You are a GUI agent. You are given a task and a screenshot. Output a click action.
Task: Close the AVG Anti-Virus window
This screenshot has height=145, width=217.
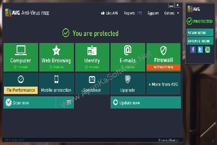tap(178, 5)
